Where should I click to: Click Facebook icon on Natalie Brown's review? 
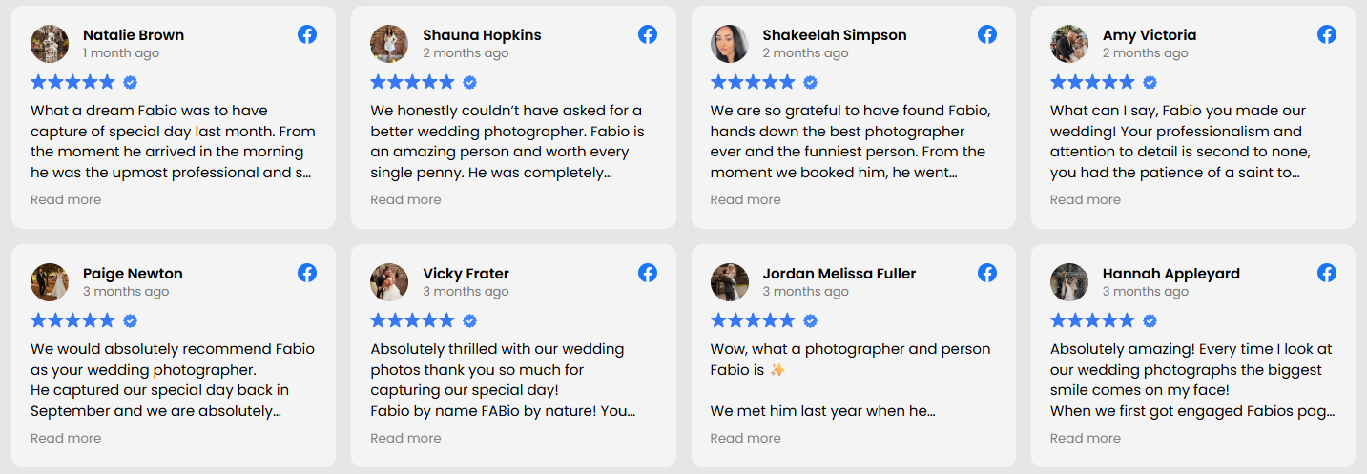click(x=307, y=34)
